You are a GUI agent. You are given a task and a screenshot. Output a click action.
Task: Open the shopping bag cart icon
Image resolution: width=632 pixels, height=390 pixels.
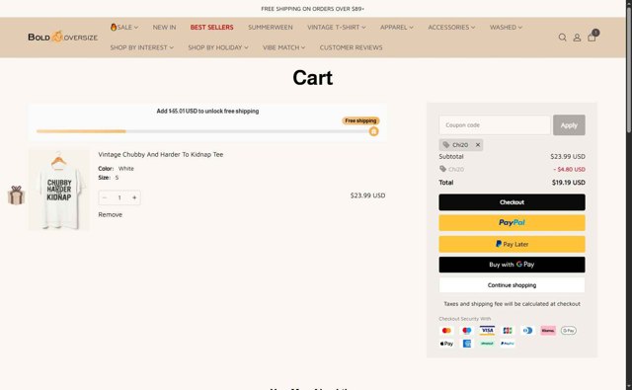[592, 38]
